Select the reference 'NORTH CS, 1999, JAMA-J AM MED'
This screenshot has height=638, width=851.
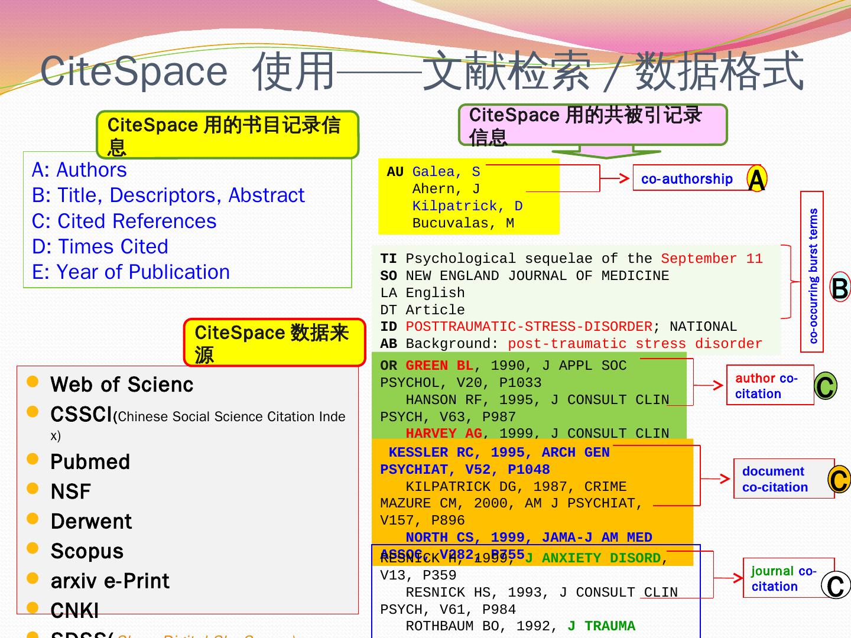point(529,538)
